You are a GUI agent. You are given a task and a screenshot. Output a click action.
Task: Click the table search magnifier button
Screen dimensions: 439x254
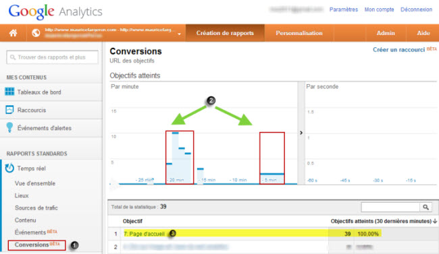coord(426,207)
